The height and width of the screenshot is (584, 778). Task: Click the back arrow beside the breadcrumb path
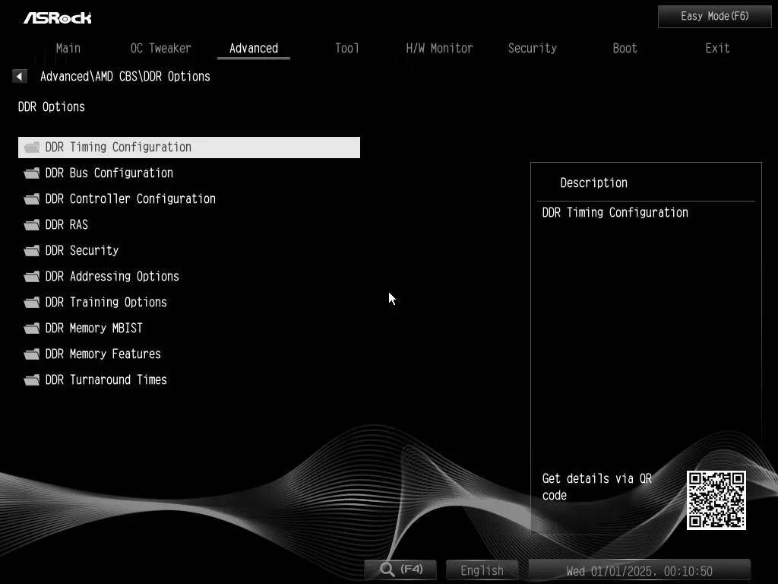[19, 77]
